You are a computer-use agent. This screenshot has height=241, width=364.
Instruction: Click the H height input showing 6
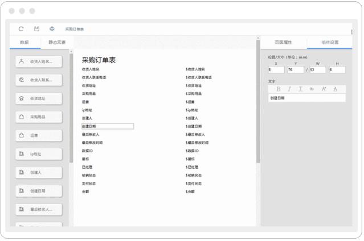(337, 69)
